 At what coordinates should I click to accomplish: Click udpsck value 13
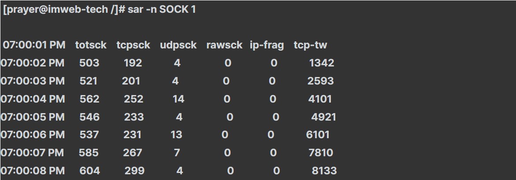click(176, 135)
